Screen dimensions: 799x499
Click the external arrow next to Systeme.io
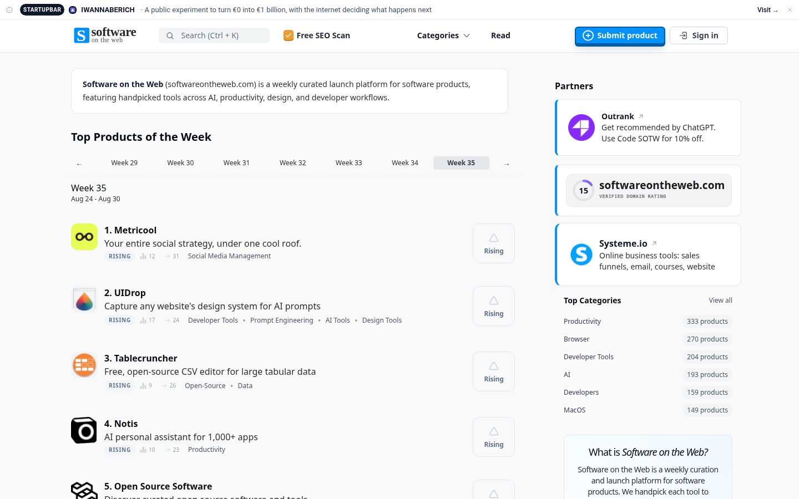click(654, 243)
